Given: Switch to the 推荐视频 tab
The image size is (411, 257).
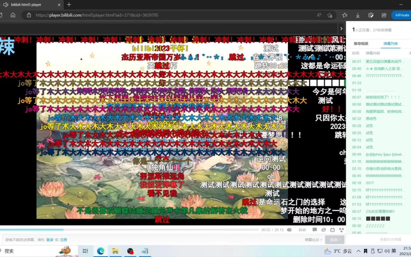Looking at the screenshot, I should click(361, 44).
